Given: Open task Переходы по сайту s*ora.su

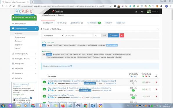Looking at the screenshot, I should coord(61,95).
